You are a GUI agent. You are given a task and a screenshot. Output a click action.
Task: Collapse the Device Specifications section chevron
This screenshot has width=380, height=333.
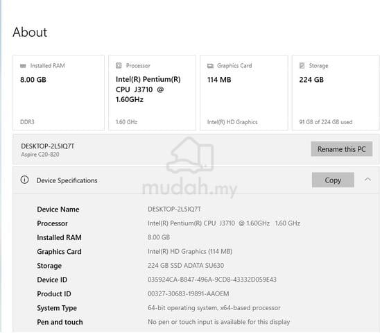[368, 180]
